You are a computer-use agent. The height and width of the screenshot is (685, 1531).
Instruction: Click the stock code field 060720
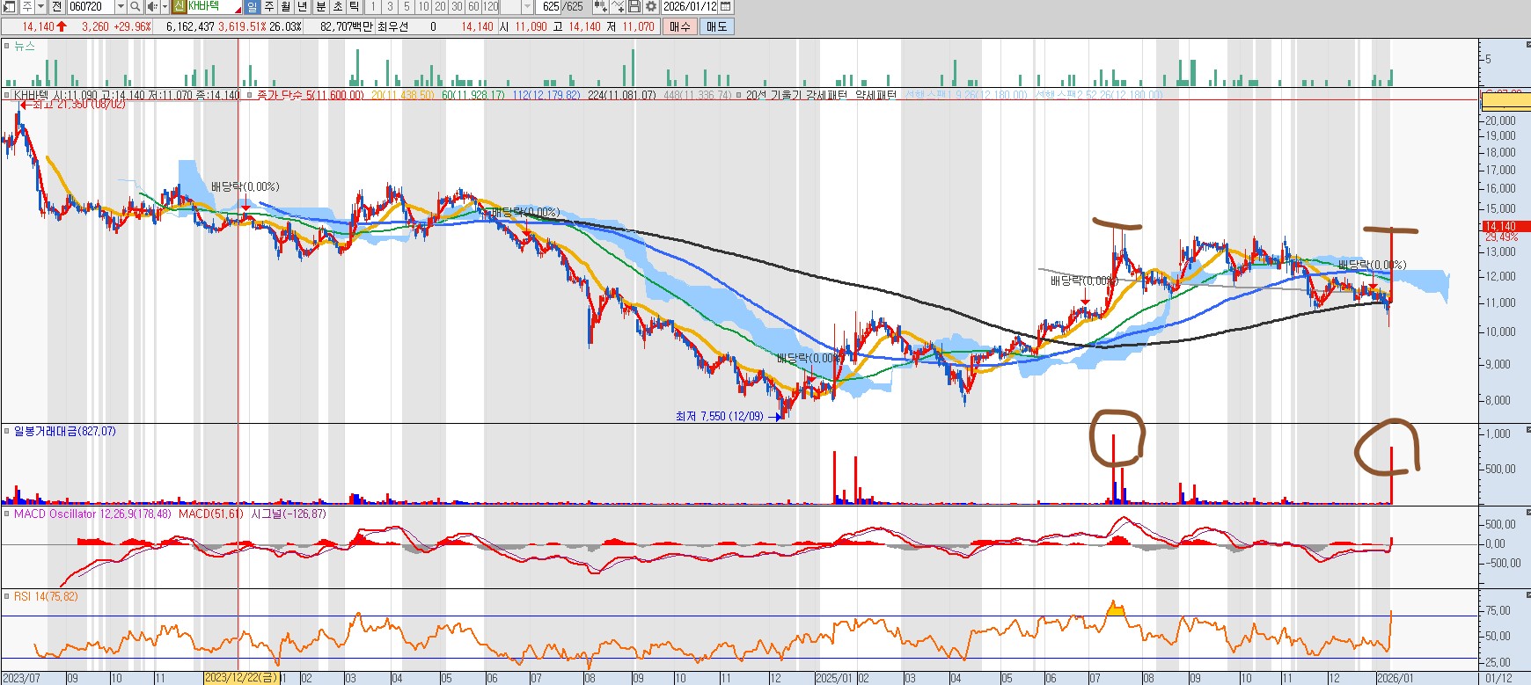click(91, 6)
